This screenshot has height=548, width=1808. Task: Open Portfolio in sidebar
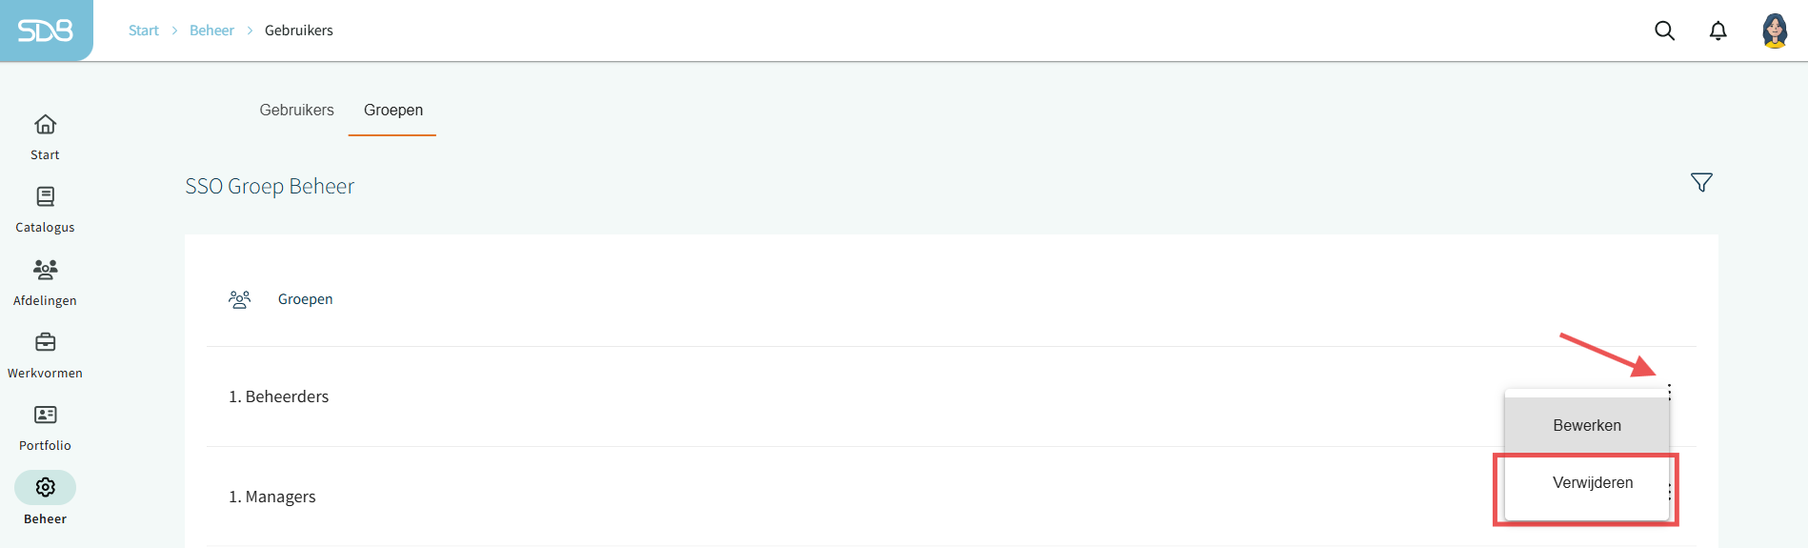tap(45, 427)
